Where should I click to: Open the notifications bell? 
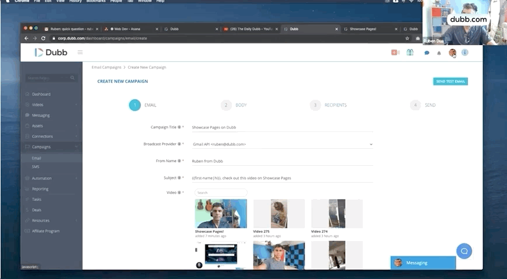[x=439, y=53]
